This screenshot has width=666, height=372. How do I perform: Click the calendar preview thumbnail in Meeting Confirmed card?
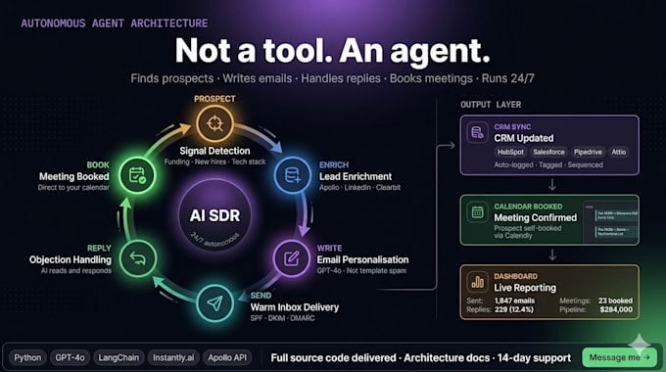point(611,222)
